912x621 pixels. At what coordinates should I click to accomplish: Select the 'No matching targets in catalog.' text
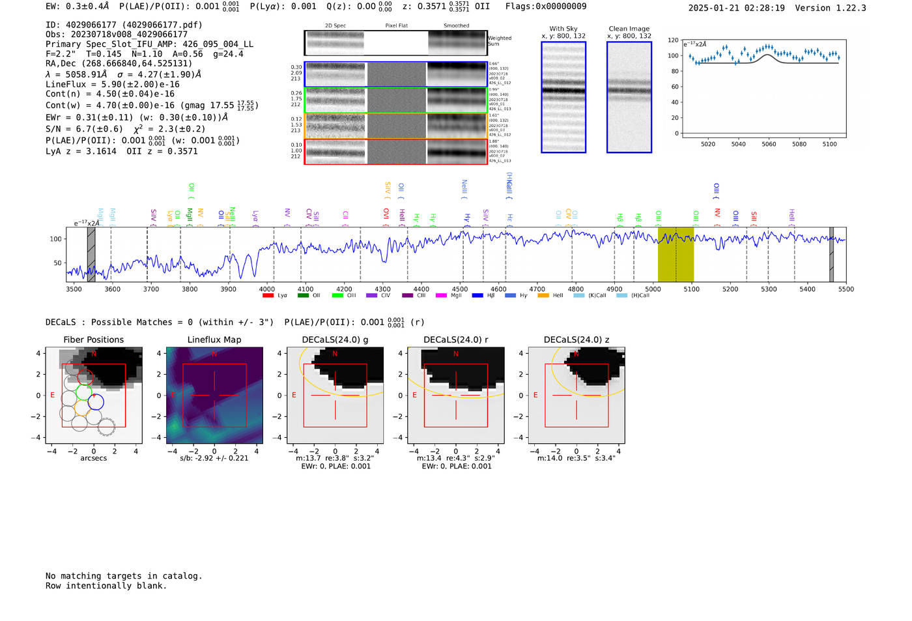[124, 576]
